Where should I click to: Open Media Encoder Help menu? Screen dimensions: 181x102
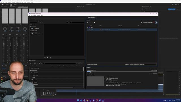click(42, 15)
